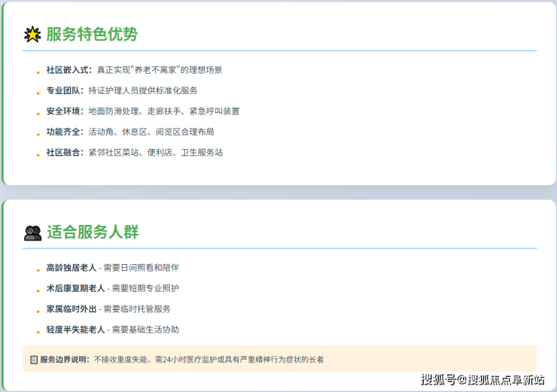The width and height of the screenshot is (557, 392).
Task: Click the orange bullet before 社区嵌入式
Action: [x=38, y=71]
